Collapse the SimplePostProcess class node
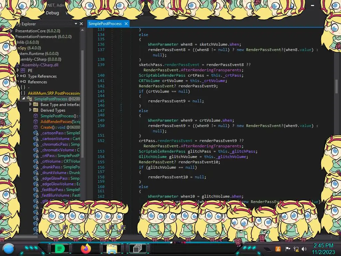This screenshot has height=256, width=341. (24, 99)
